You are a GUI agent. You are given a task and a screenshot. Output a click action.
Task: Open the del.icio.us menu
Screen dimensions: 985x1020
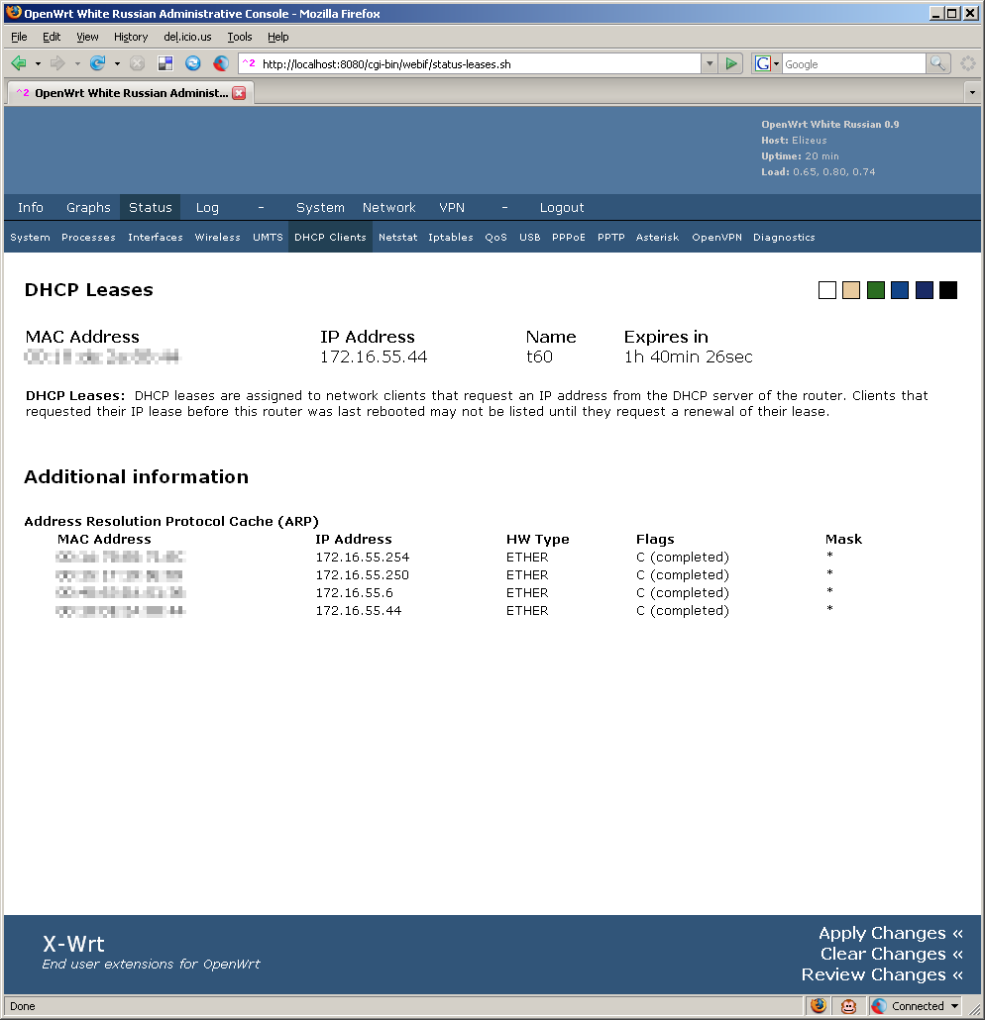tap(187, 37)
